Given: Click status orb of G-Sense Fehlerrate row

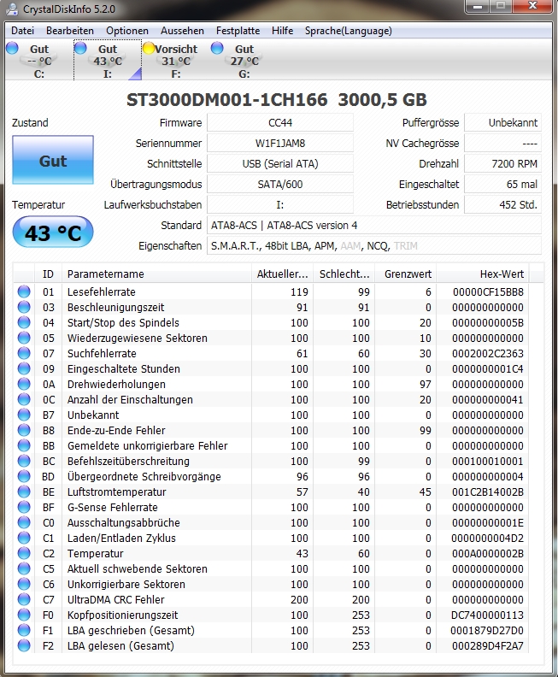Looking at the screenshot, I should tap(24, 507).
